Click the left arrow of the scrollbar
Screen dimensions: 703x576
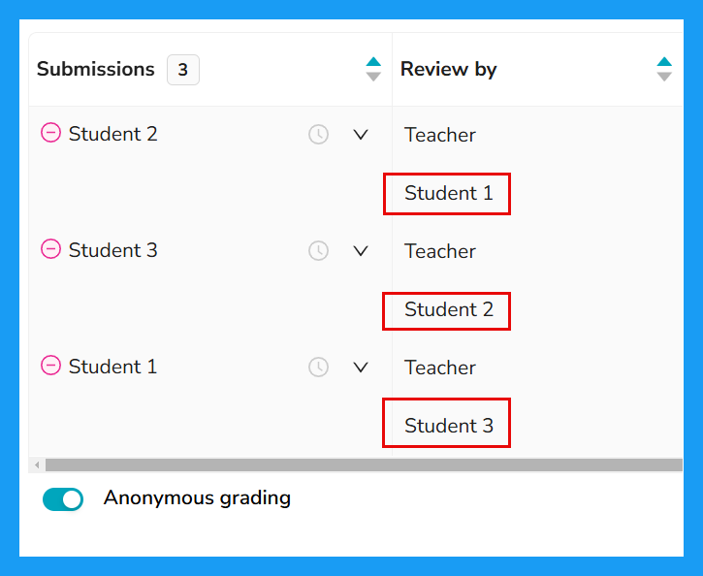[37, 464]
